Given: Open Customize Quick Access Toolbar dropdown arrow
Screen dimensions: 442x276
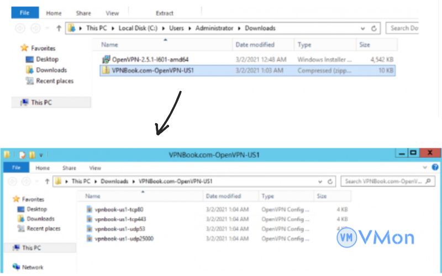Looking at the screenshot, I should coord(41,155).
